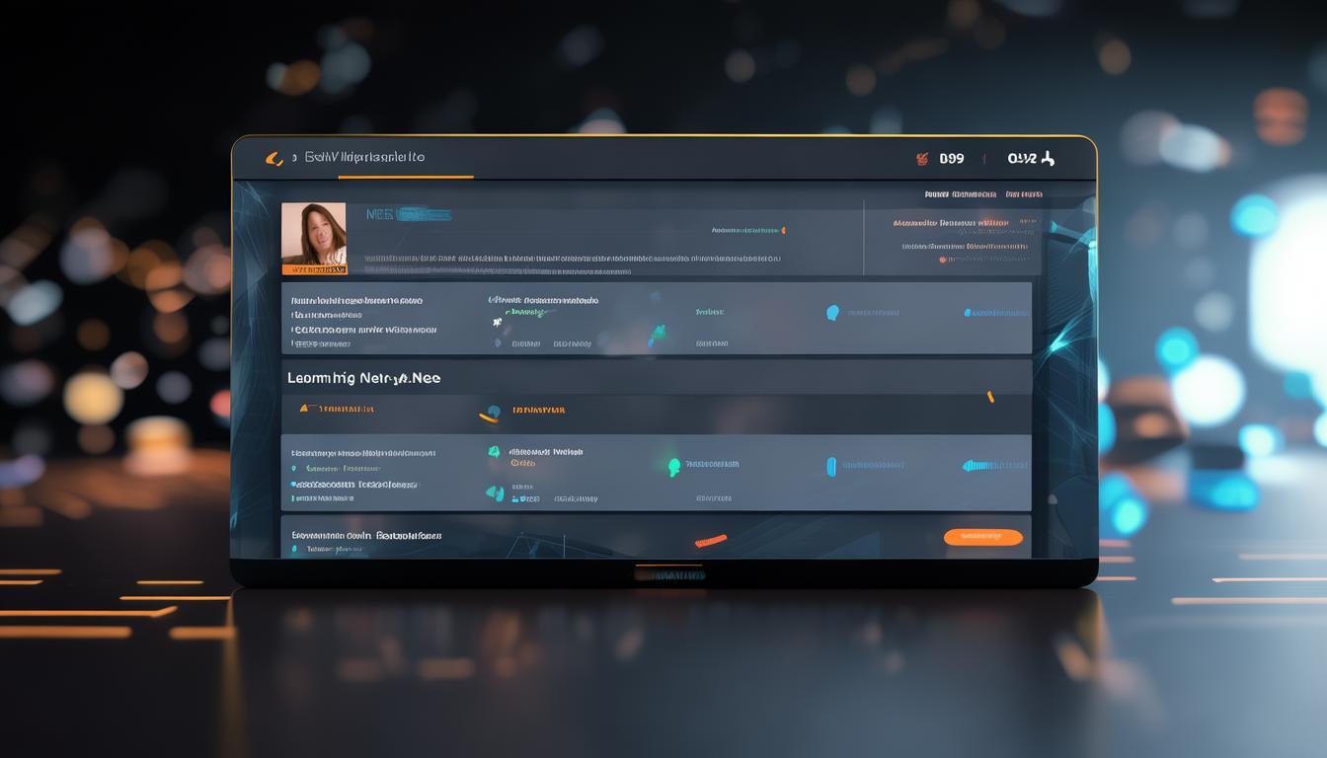Click the red-orange tag in bottom panel
This screenshot has height=758, width=1327.
[x=710, y=541]
